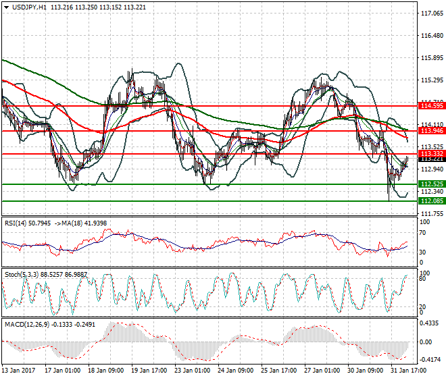
Task: Select the 27 Jan 01:00 time axis marker
Action: (x=322, y=371)
